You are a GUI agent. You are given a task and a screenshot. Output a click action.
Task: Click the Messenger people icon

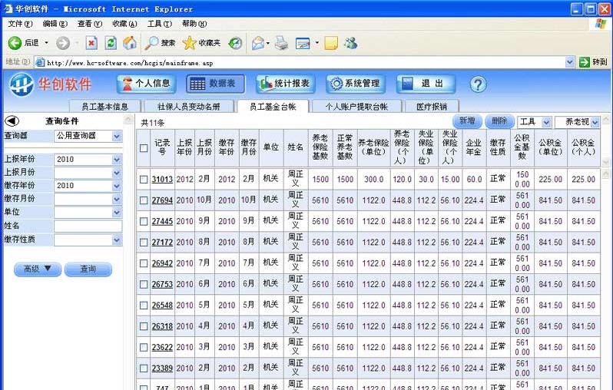[x=351, y=43]
